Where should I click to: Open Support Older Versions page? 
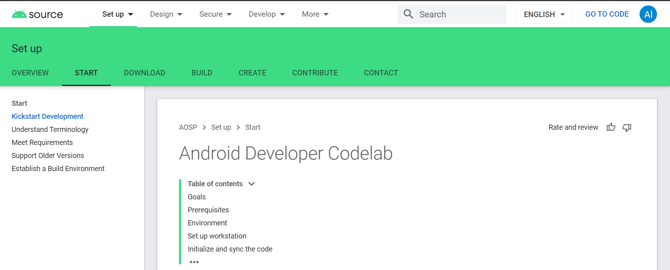(48, 155)
